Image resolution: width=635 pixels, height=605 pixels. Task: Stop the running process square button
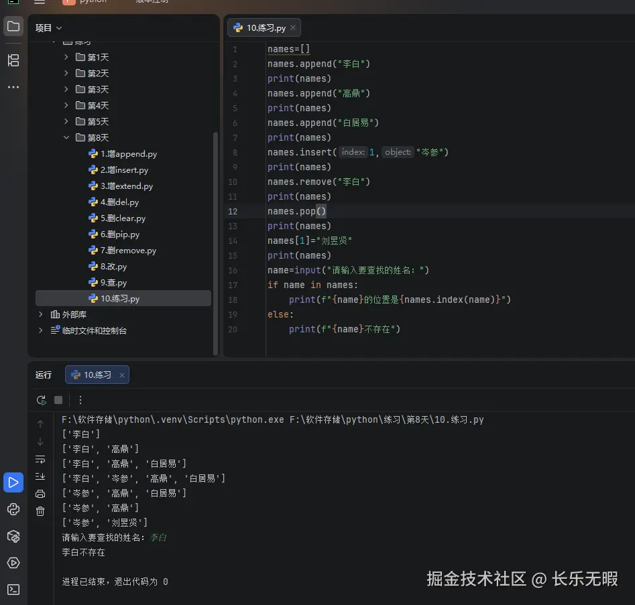point(58,400)
